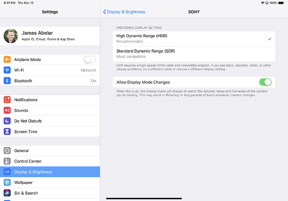Tap the Wi-Fi 'Network' value
Image resolution: width=288 pixels, height=201 pixels.
pyautogui.click(x=88, y=70)
